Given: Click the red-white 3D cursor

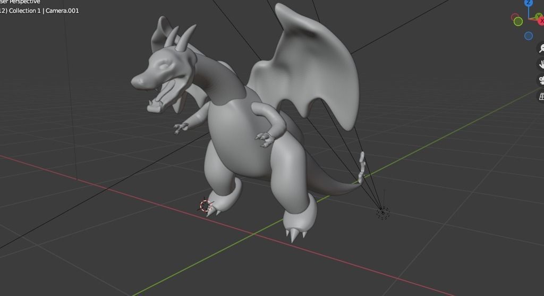Looking at the screenshot, I should [206, 206].
